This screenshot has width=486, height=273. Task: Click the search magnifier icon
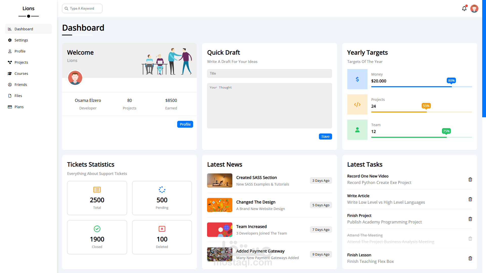[x=66, y=9]
